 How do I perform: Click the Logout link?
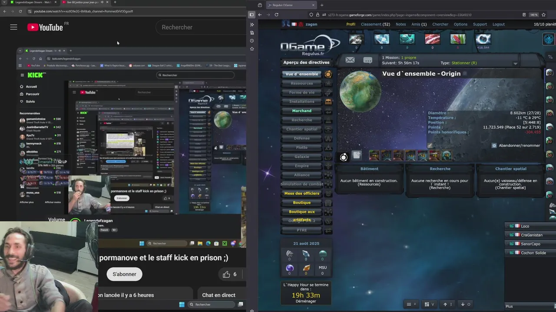498,24
